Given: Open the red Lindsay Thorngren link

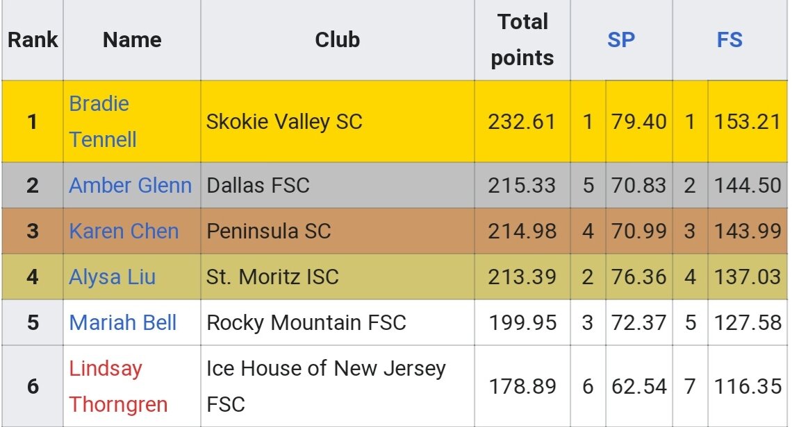Looking at the screenshot, I should pos(118,386).
